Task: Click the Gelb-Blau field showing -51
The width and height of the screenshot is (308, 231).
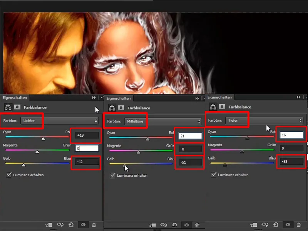Action: pyautogui.click(x=190, y=162)
